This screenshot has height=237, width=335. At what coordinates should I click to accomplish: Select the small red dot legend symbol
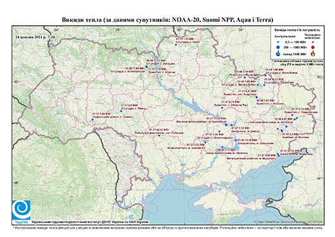tap(312, 42)
